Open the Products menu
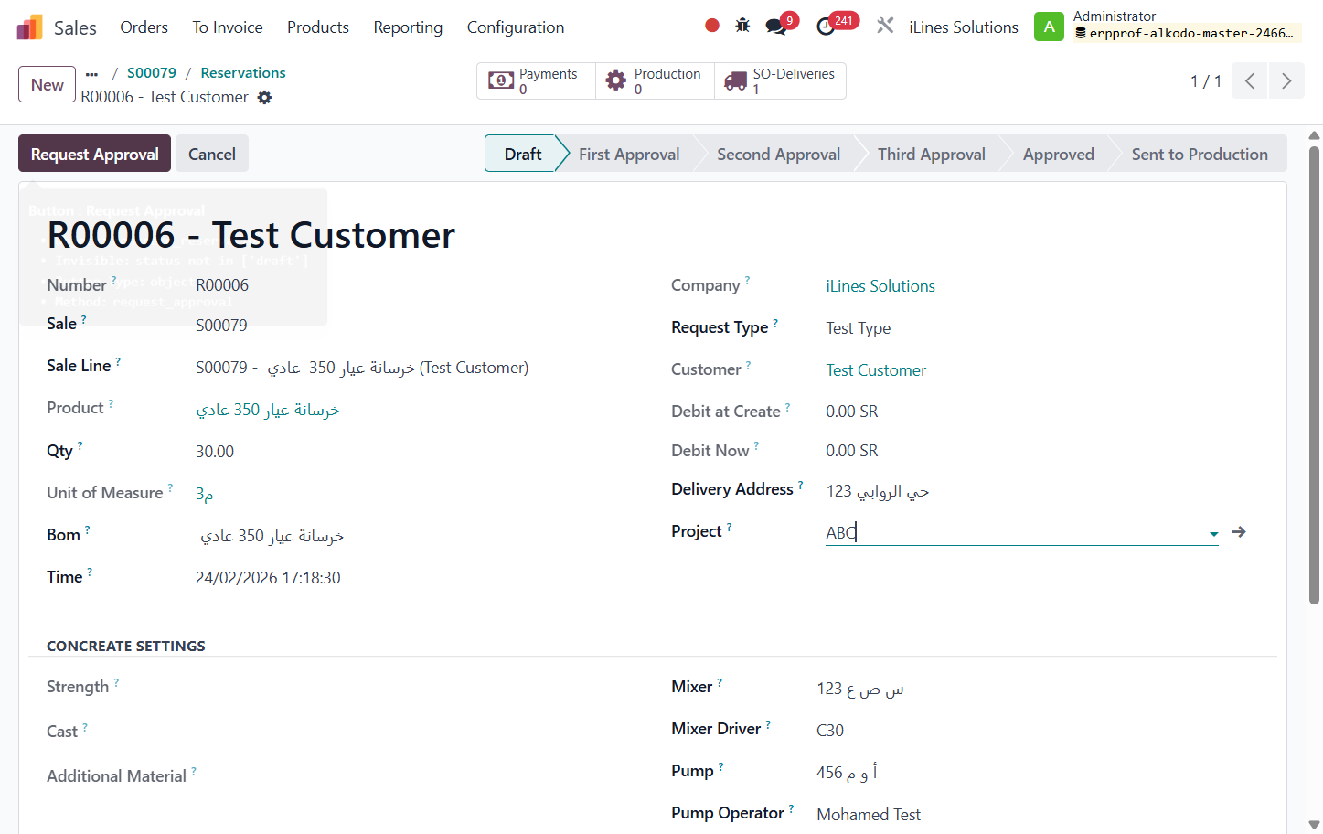This screenshot has width=1323, height=834. 318,27
